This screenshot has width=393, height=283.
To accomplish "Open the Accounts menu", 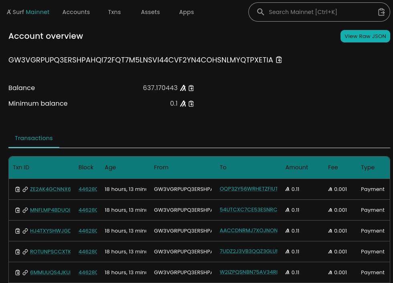I will [76, 12].
